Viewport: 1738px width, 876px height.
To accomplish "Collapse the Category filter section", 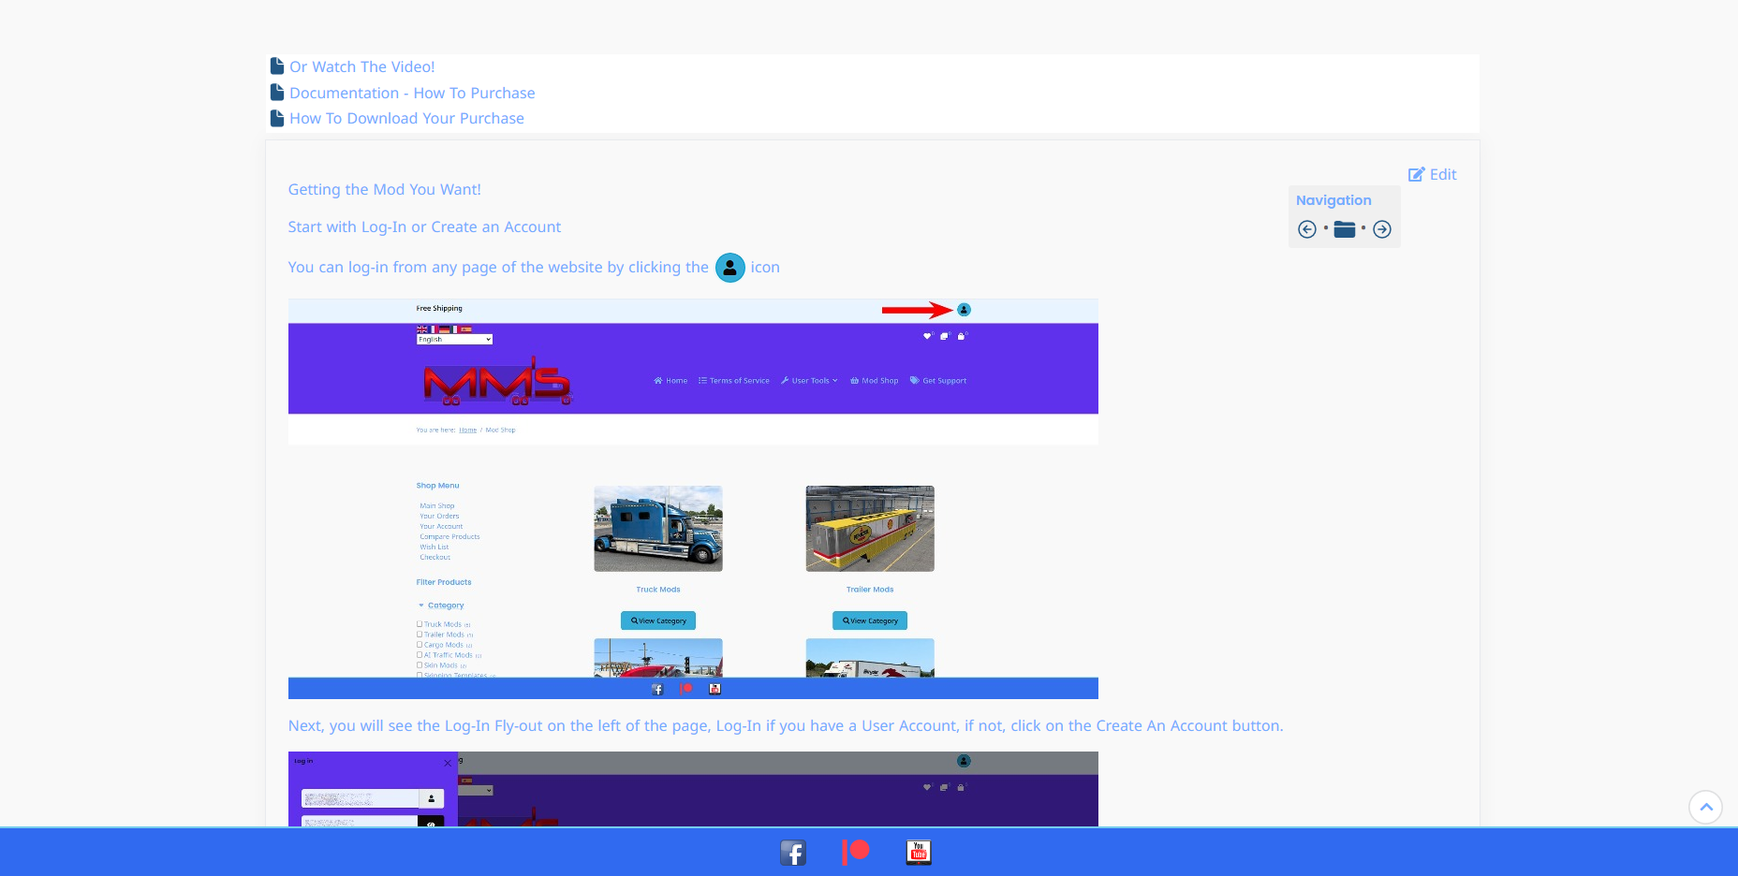I will [421, 605].
